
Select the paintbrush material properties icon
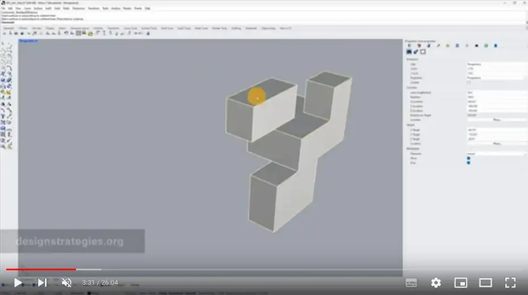pos(416,52)
